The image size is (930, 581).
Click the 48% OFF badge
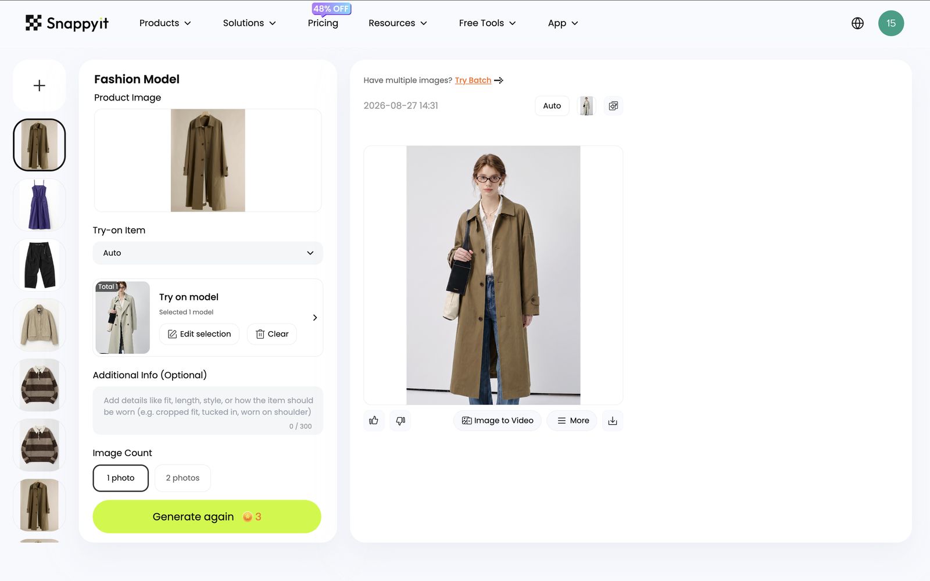331,9
